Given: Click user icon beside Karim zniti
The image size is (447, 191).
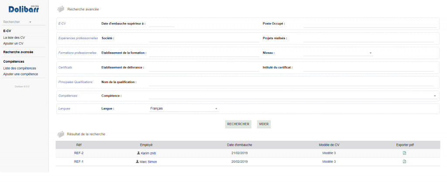Looking at the screenshot, I should 138,153.
